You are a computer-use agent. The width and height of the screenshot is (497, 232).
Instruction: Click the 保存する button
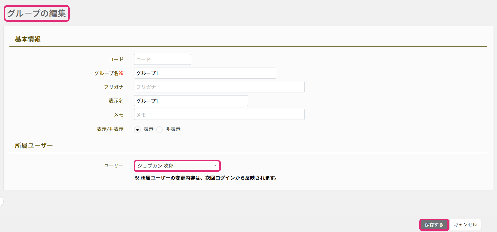(434, 225)
